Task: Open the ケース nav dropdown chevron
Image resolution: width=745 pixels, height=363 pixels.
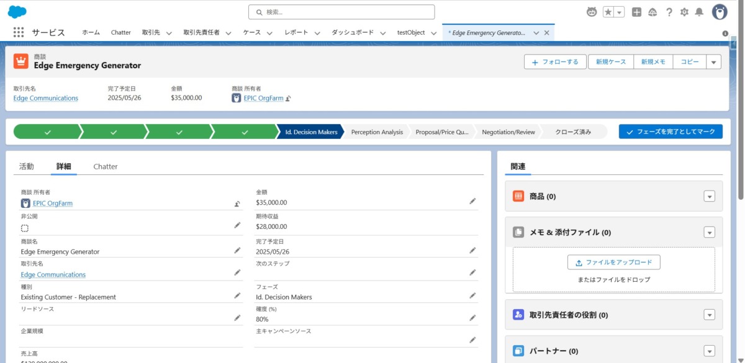Action: (x=269, y=33)
